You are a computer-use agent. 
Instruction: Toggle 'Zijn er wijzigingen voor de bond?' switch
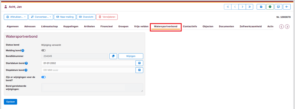click(x=43, y=77)
